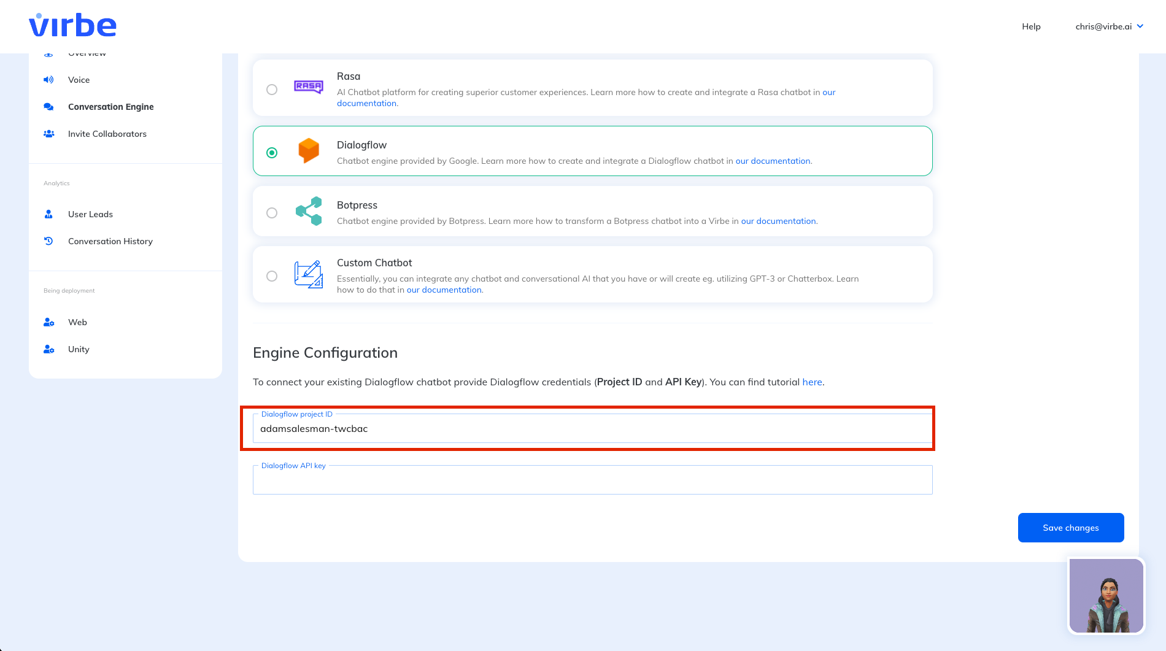Click the Custom Chatbot blueprint icon
The width and height of the screenshot is (1166, 651).
point(309,274)
